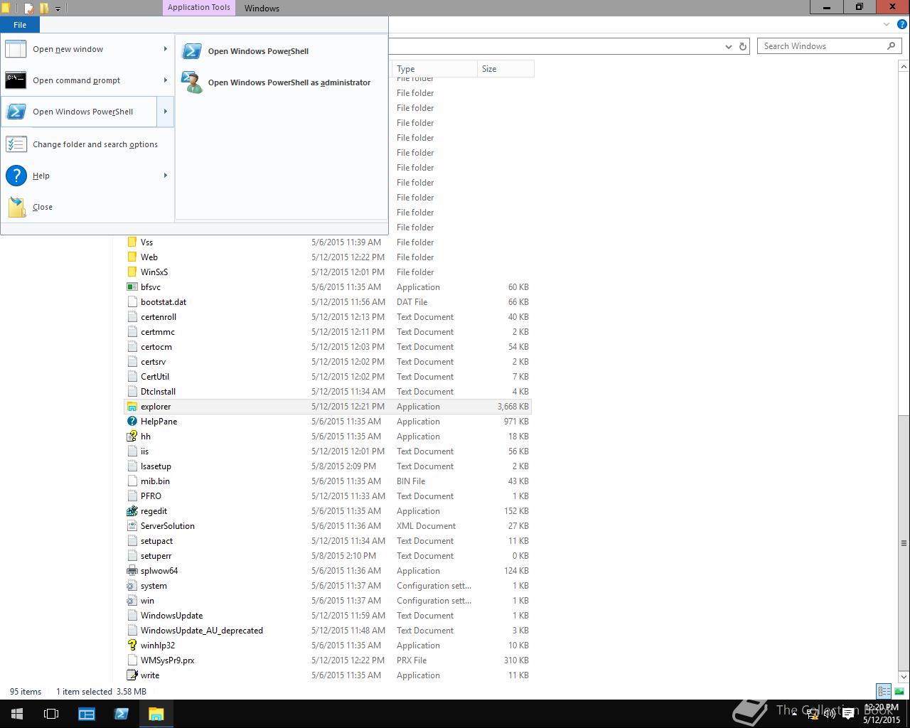Open the address bar dropdown arrow

tap(728, 45)
